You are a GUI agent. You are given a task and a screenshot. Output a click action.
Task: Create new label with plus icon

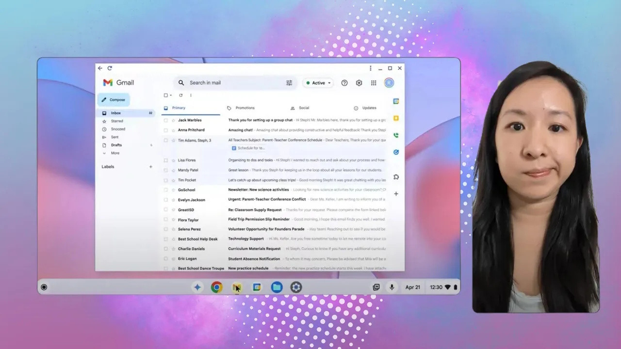150,167
